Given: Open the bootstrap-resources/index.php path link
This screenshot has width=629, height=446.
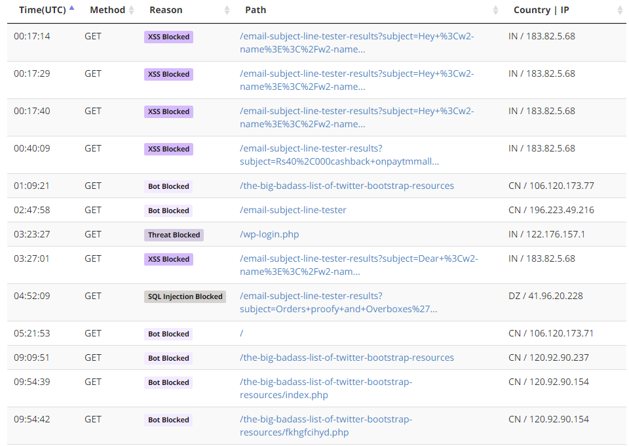Looking at the screenshot, I should tap(284, 395).
